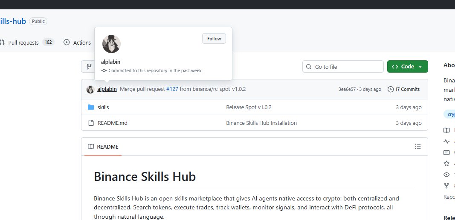Click the Code dropdown caret arrow
This screenshot has height=220, width=455.
coord(420,67)
